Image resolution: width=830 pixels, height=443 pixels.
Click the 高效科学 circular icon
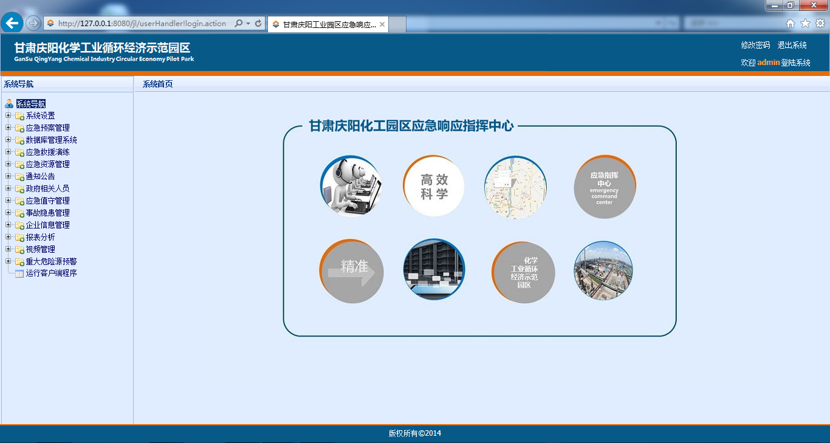click(434, 186)
